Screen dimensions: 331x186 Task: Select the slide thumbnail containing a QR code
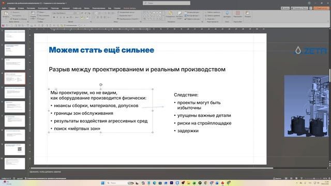tap(15, 149)
